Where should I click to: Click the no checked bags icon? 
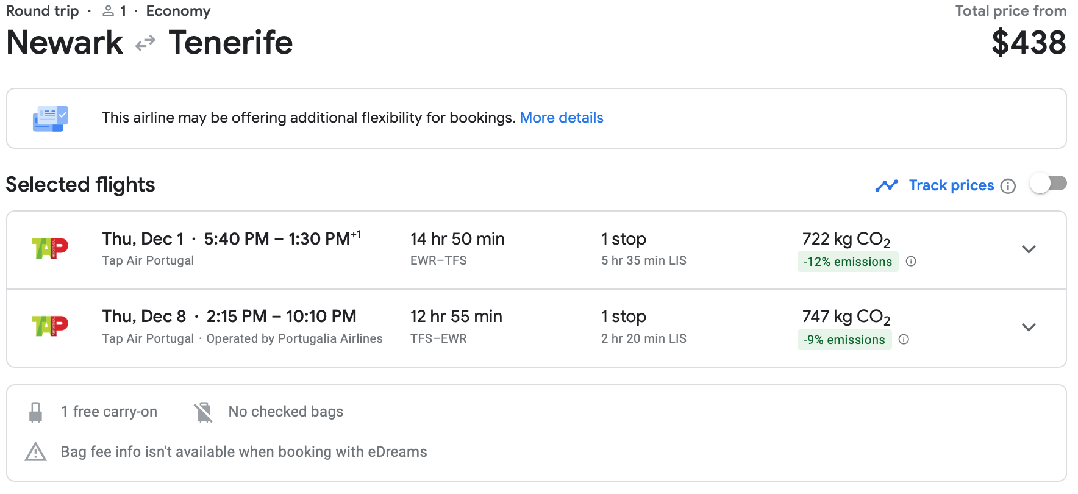pos(204,412)
